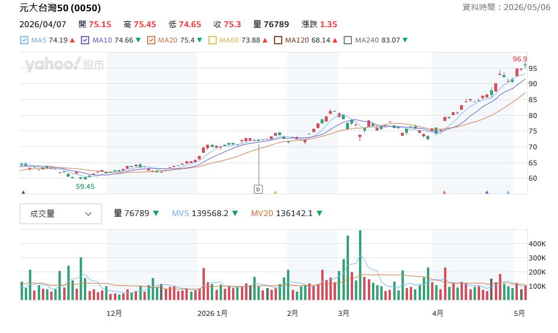Click the 5月 axis label
This screenshot has height=333, width=558.
[519, 314]
